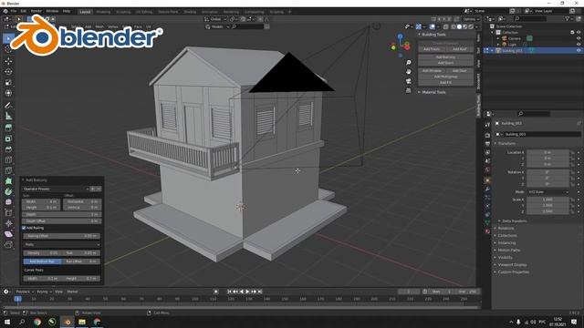
Task: Click the Add Window button
Action: point(432,71)
